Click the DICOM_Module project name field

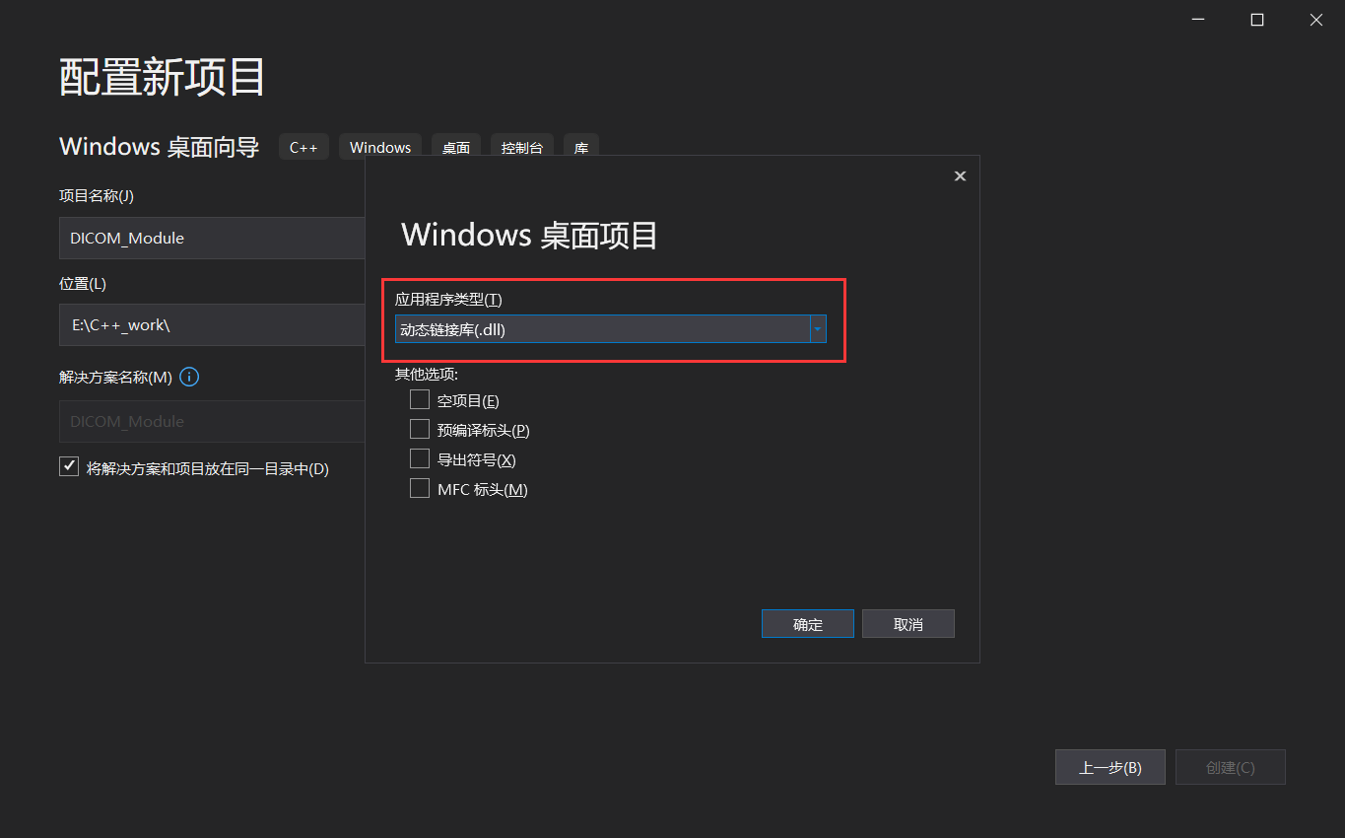[x=212, y=238]
